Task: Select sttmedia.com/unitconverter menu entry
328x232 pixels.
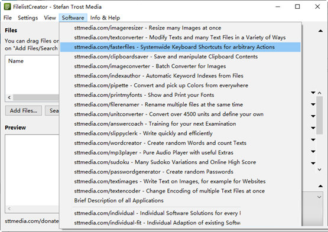Action: (x=180, y=115)
